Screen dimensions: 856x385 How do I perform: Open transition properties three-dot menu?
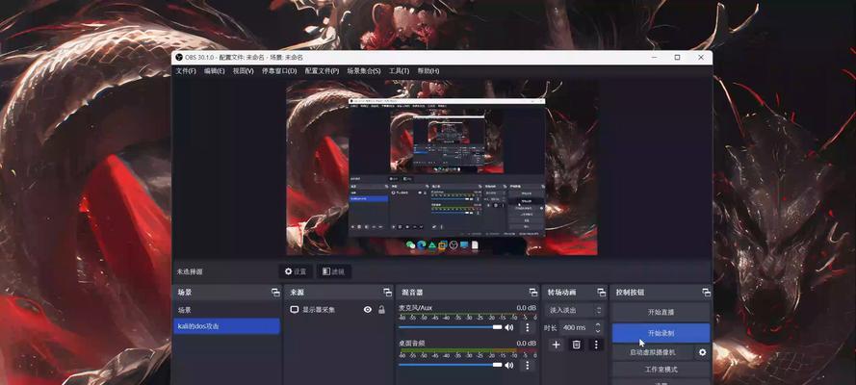tap(596, 345)
